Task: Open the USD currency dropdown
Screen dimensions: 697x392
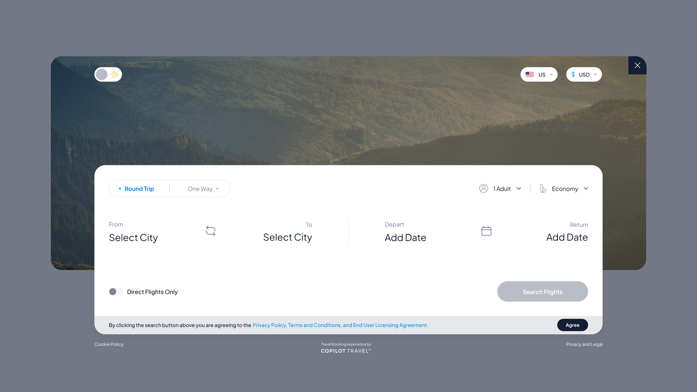Action: pos(584,74)
